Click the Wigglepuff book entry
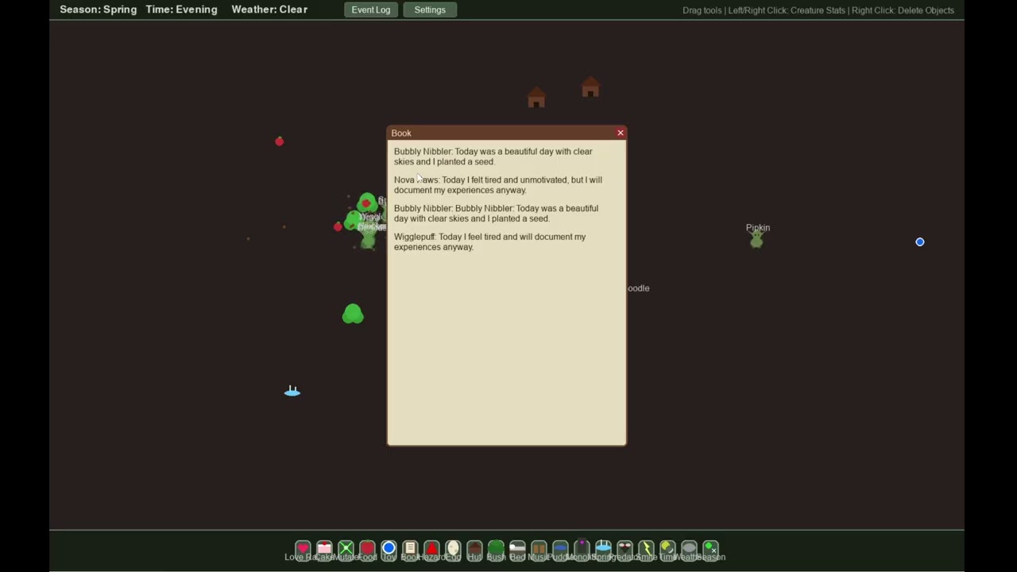This screenshot has width=1017, height=572. point(489,242)
